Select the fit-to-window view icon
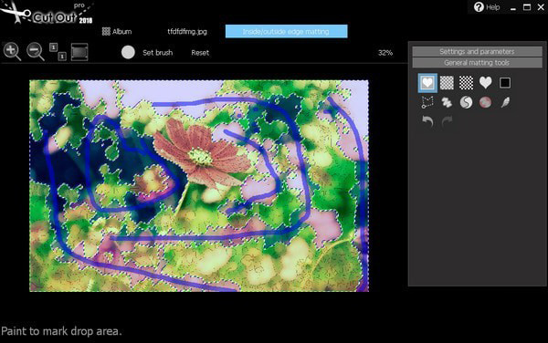 (79, 52)
